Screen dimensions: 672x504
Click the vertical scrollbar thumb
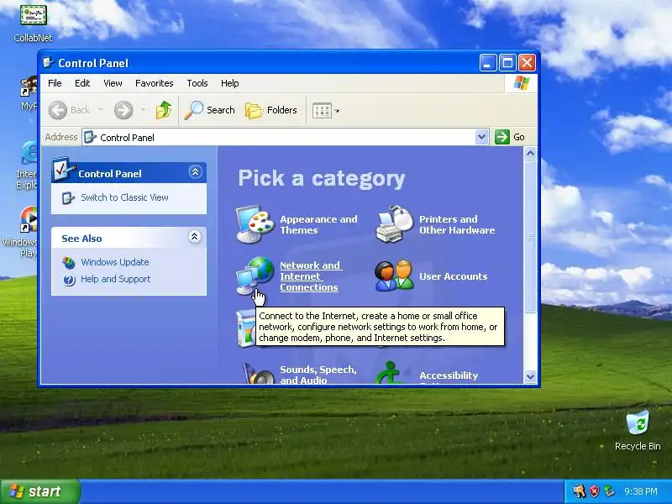click(530, 237)
